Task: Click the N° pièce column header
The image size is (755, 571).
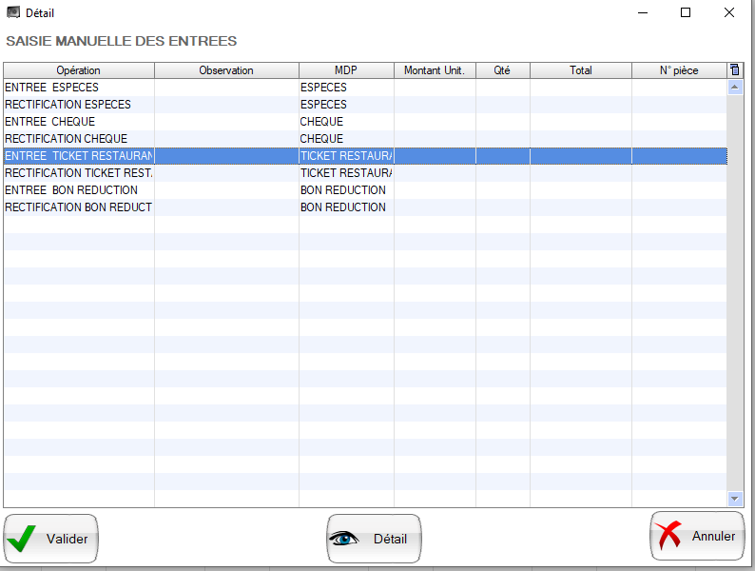Action: pyautogui.click(x=679, y=70)
